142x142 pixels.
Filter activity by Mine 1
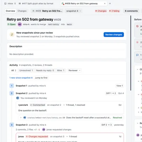coord(61,70)
